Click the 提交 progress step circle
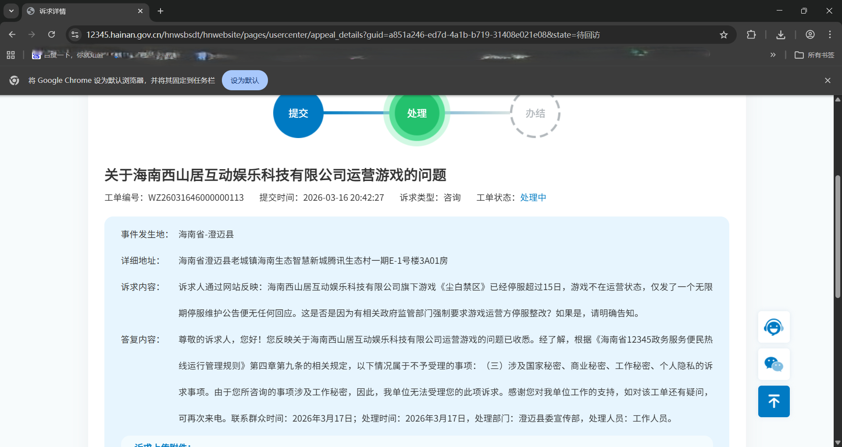The width and height of the screenshot is (842, 447). 298,113
